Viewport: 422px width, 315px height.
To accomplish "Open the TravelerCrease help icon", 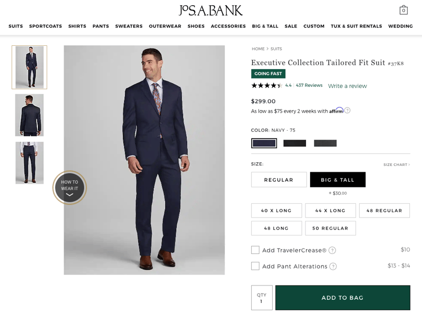I will pyautogui.click(x=332, y=251).
